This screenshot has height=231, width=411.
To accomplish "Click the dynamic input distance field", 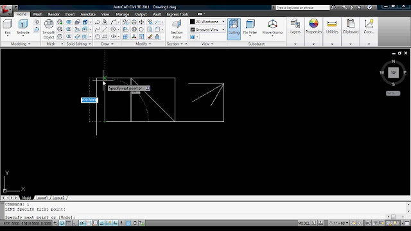I will tap(89, 100).
